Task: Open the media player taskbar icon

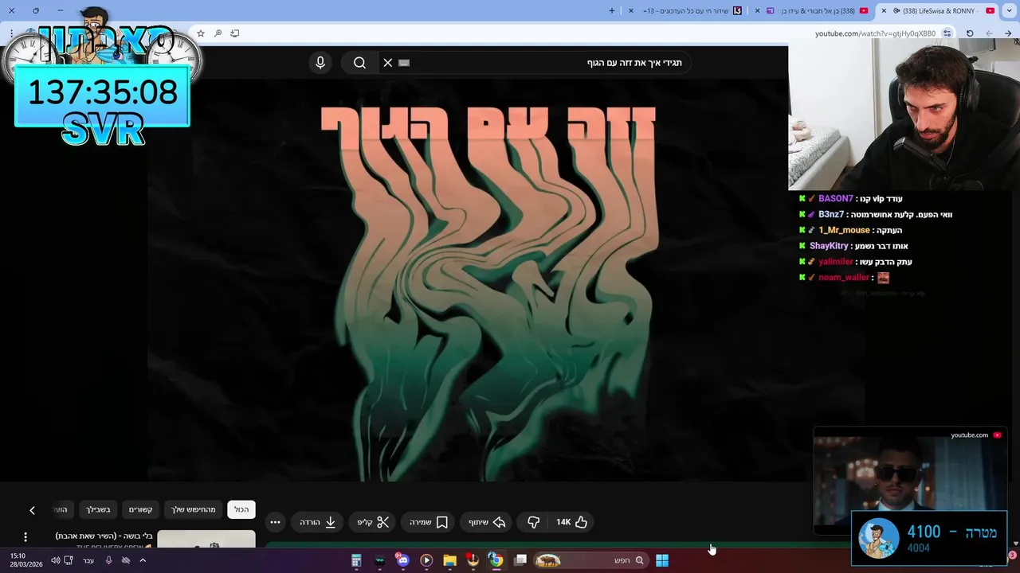Action: click(426, 560)
